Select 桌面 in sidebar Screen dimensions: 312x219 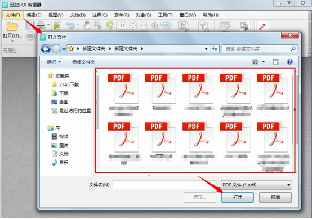coord(60,102)
